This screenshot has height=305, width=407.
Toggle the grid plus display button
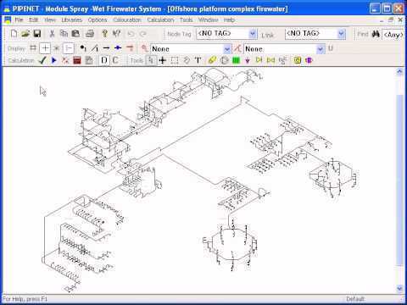(45, 48)
